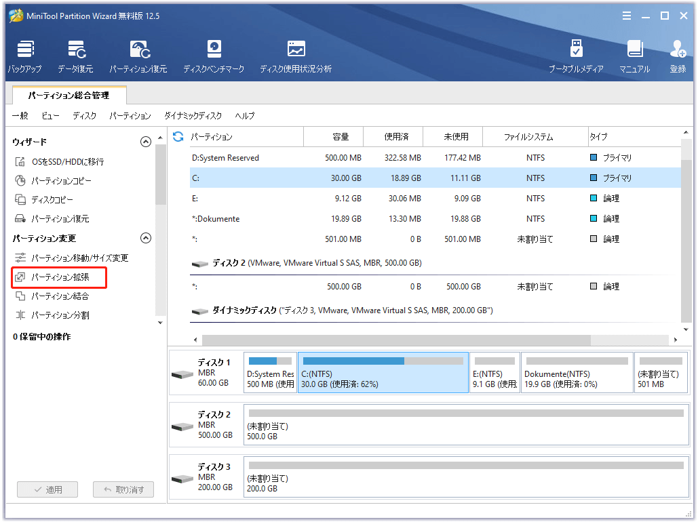Viewport: 698px width, 524px height.
Task: Collapse the ウィザード section chevron
Action: click(145, 142)
